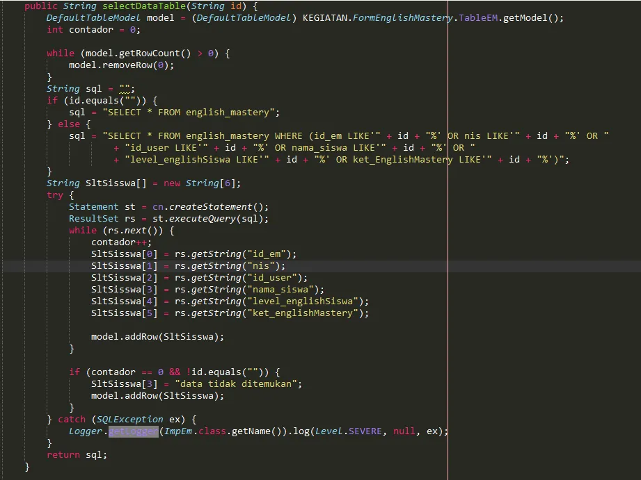This screenshot has height=480, width=641.
Task: Click 'OR ket_EnglishMastery LIKE' in the query
Action: tap(409, 160)
